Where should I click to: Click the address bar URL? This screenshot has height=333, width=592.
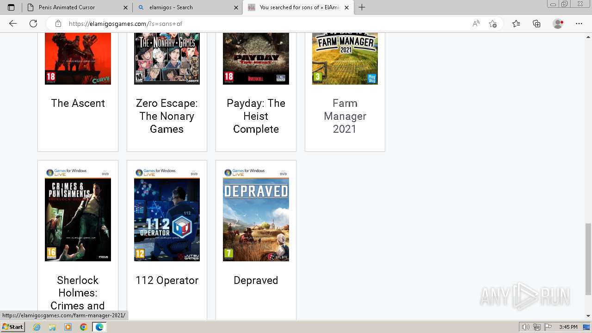point(125,24)
